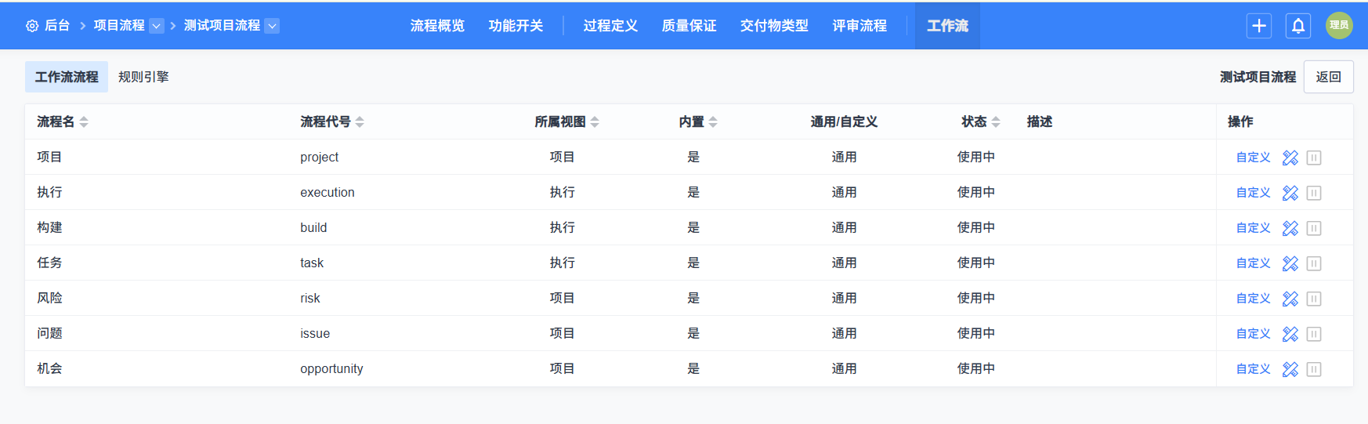Click the pause icon in the opportunity row

[1314, 369]
